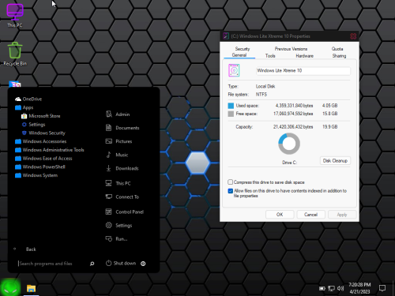Image resolution: width=395 pixels, height=296 pixels.
Task: Click the OK button
Action: 280,215
